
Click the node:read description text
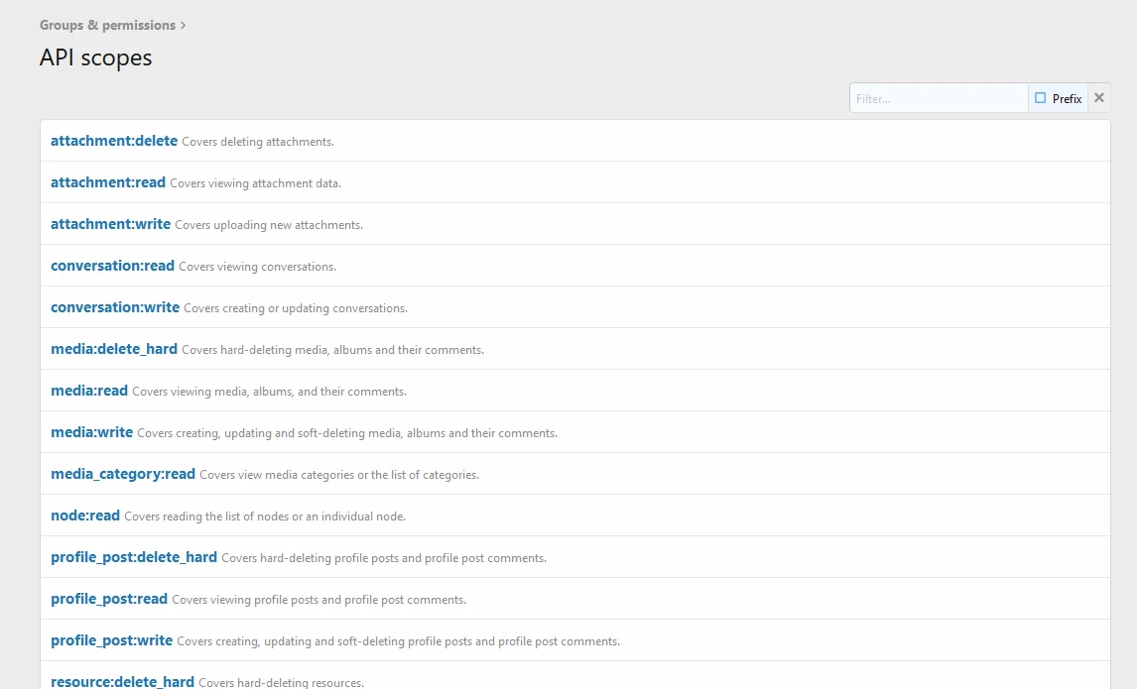pyautogui.click(x=265, y=517)
